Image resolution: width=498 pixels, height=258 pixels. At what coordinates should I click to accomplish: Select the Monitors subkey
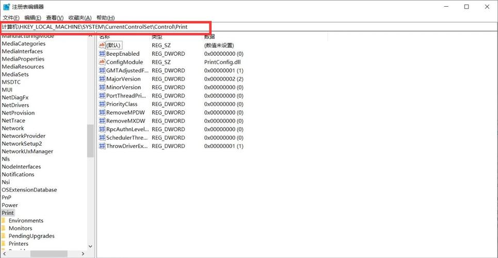point(20,228)
